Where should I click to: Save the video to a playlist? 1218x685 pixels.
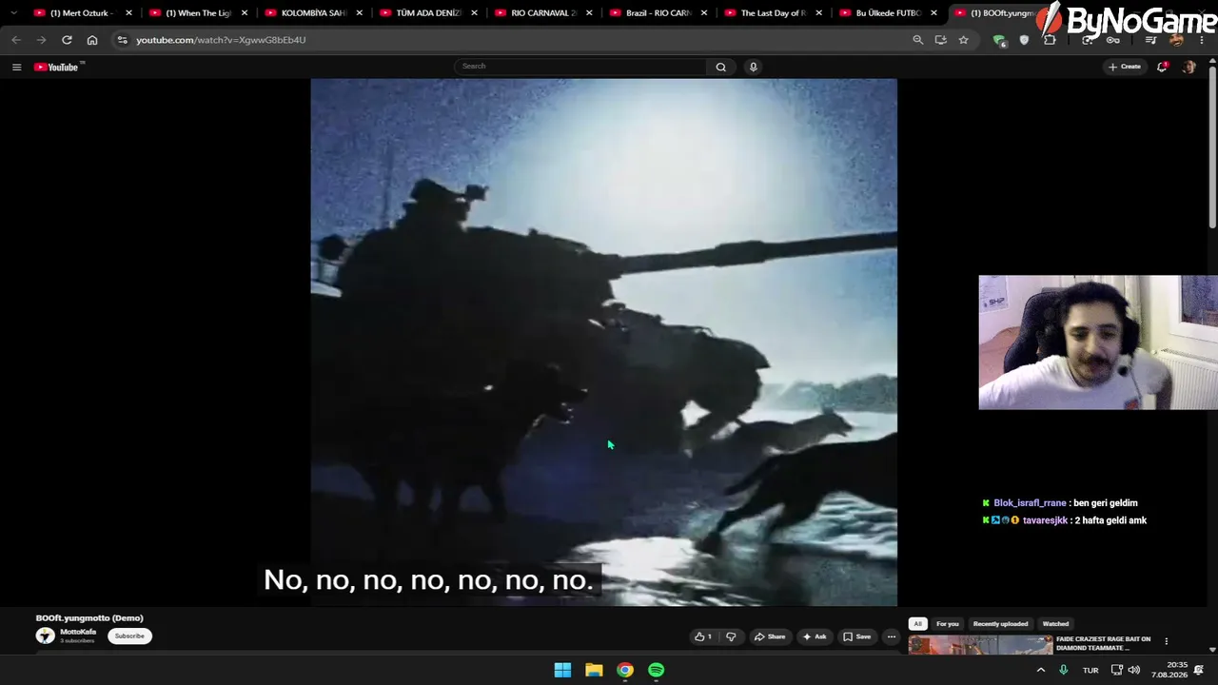[x=857, y=636]
